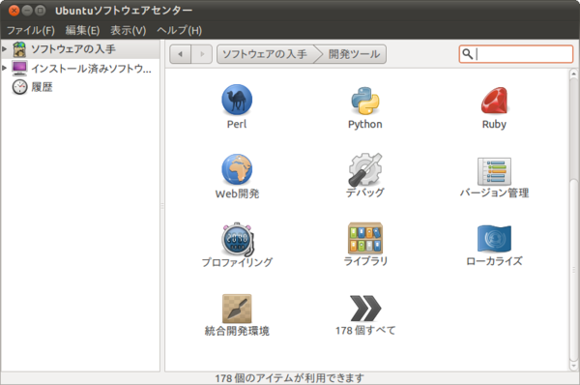Image resolution: width=580 pixels, height=385 pixels.
Task: Open the バージョン管理 list icon
Action: click(x=494, y=171)
